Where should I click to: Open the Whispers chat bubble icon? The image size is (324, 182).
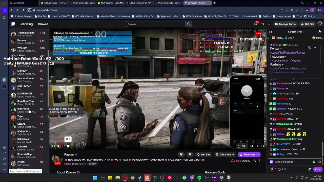[269, 24]
